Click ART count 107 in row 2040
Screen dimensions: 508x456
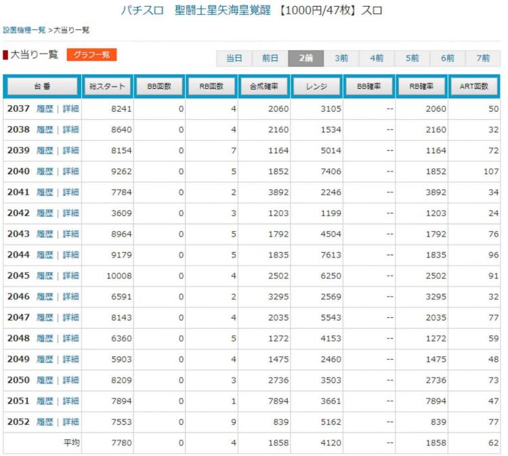click(x=491, y=171)
